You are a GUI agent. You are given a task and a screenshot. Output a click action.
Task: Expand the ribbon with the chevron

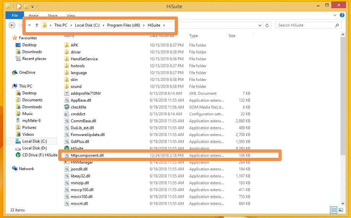[335, 15]
